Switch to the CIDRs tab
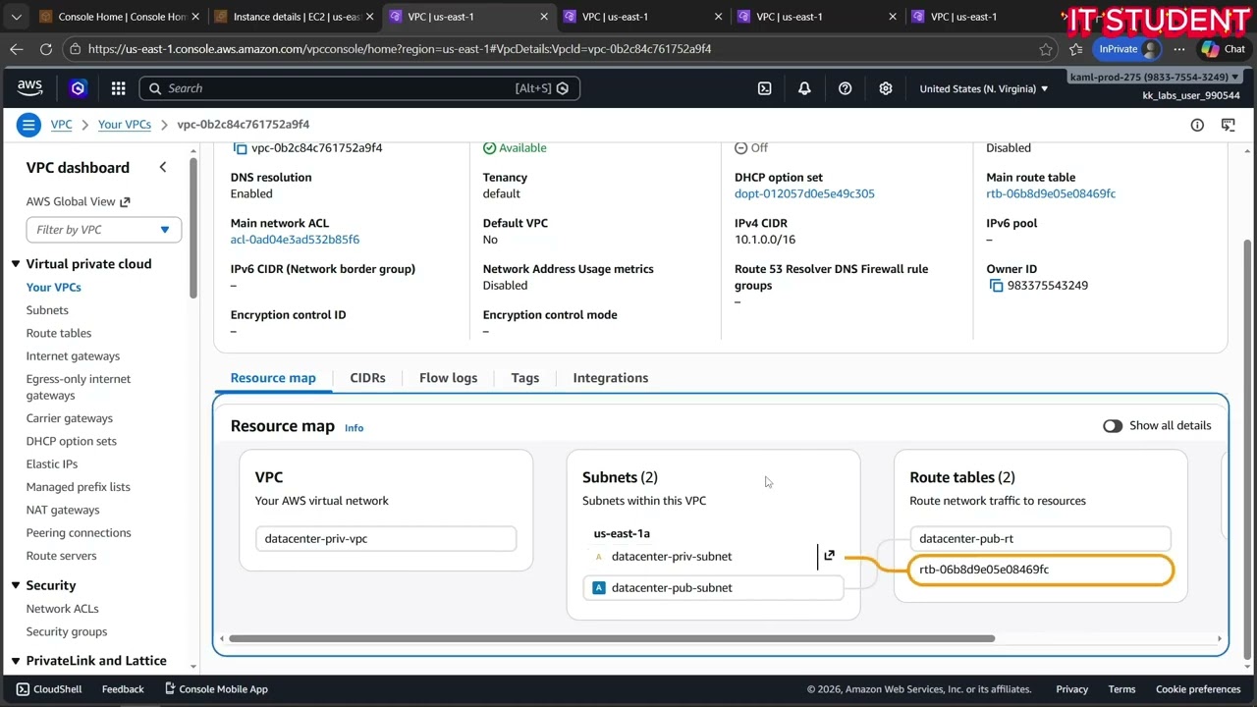This screenshot has width=1257, height=707. (x=367, y=378)
